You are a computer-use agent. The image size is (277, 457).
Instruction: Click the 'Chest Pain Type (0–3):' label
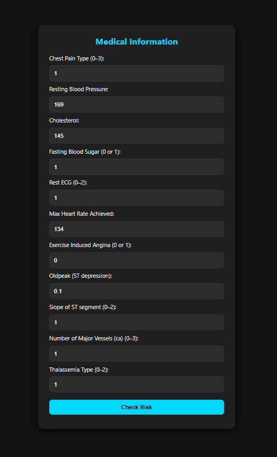click(x=77, y=58)
